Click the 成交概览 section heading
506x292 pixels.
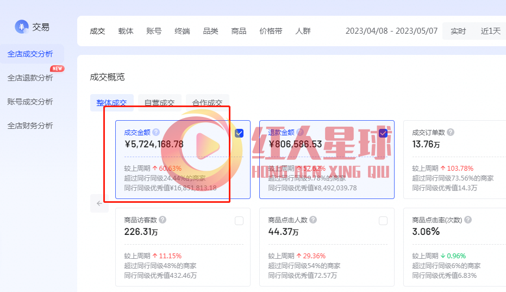point(107,77)
